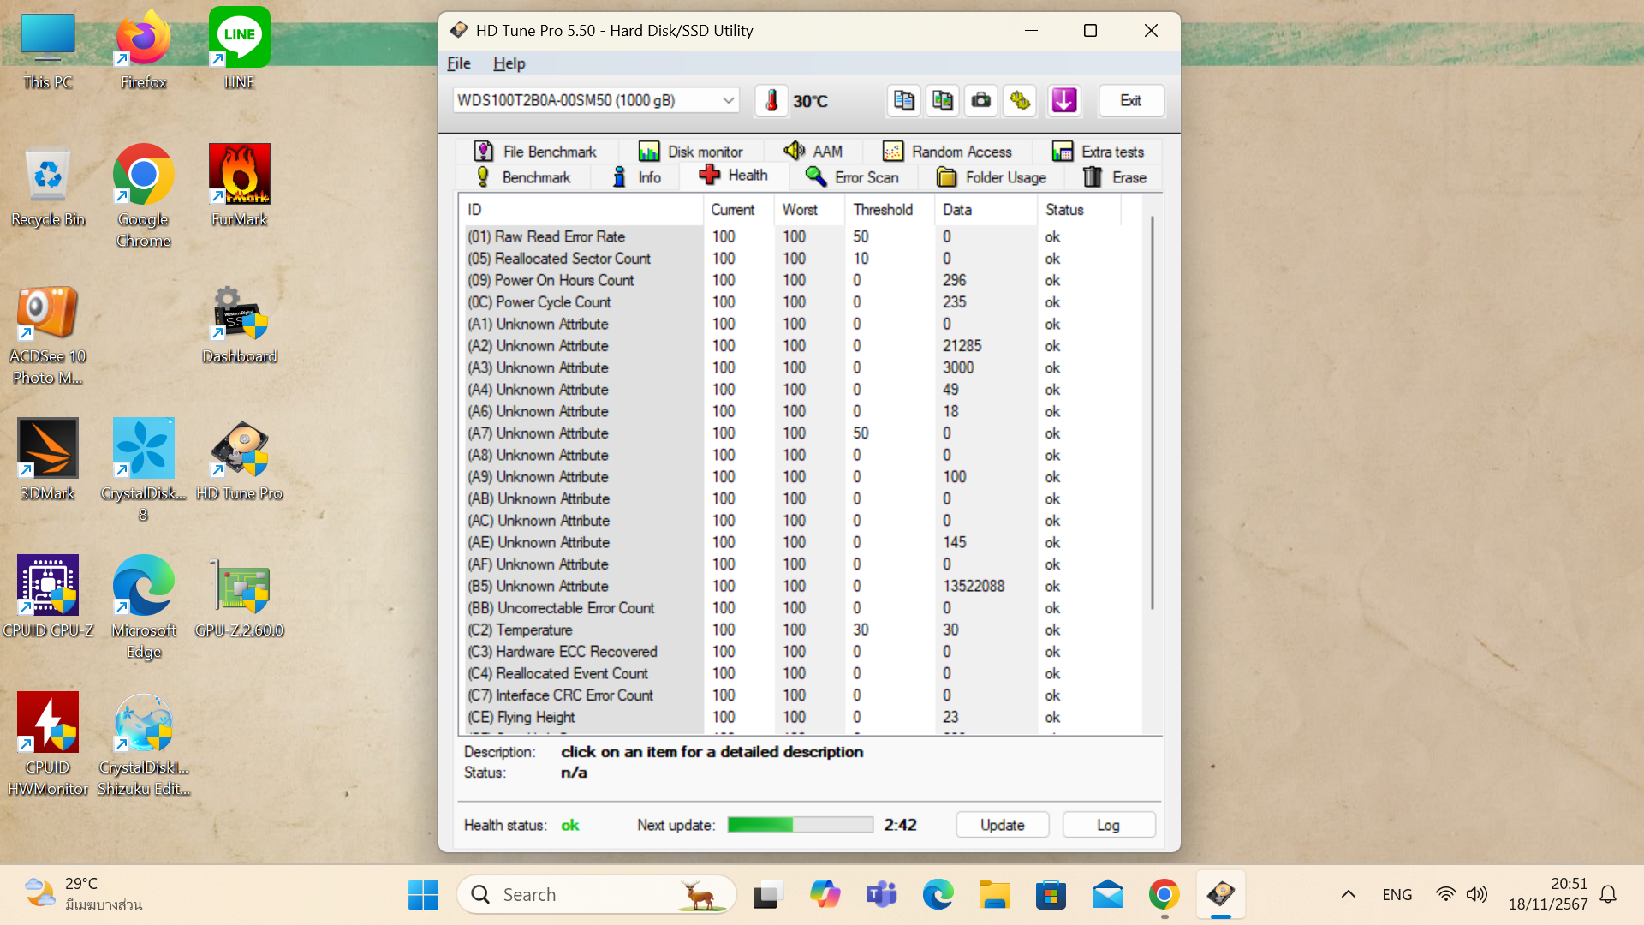Open HD Tune Pro desktop shortcut
This screenshot has width=1644, height=925.
click(x=240, y=461)
